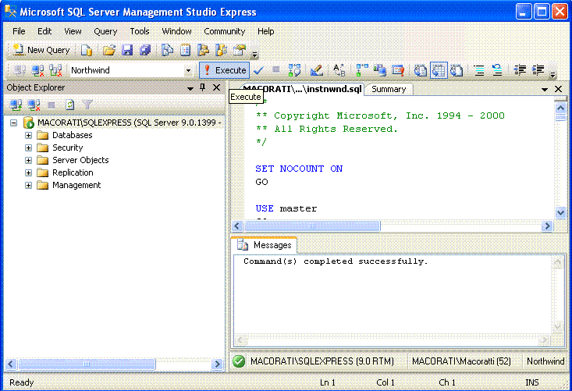Image resolution: width=572 pixels, height=391 pixels.
Task: Expand the Replication folder
Action: (28, 172)
